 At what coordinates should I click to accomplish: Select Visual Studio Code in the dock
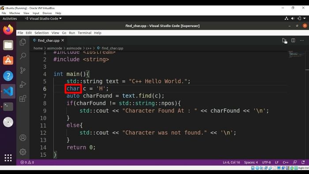(8, 91)
